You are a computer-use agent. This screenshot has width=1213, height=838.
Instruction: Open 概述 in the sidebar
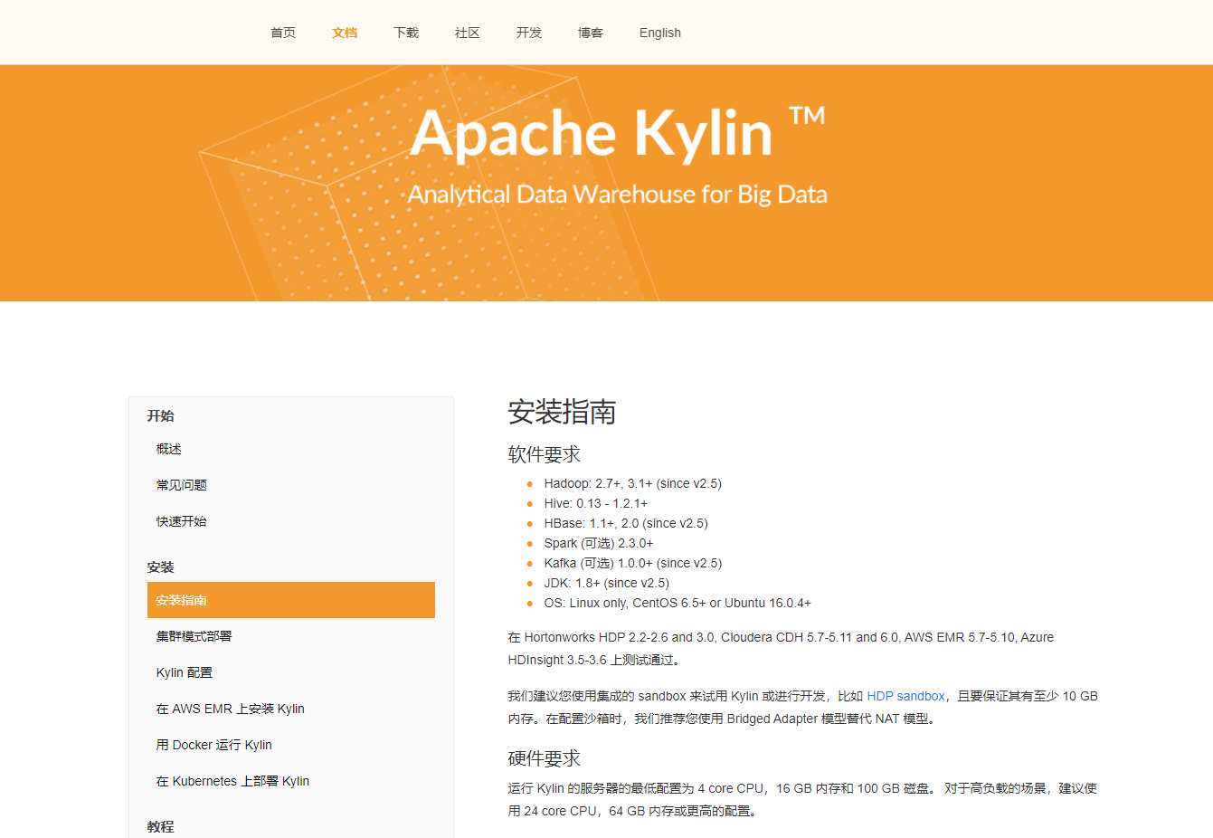[x=169, y=449]
